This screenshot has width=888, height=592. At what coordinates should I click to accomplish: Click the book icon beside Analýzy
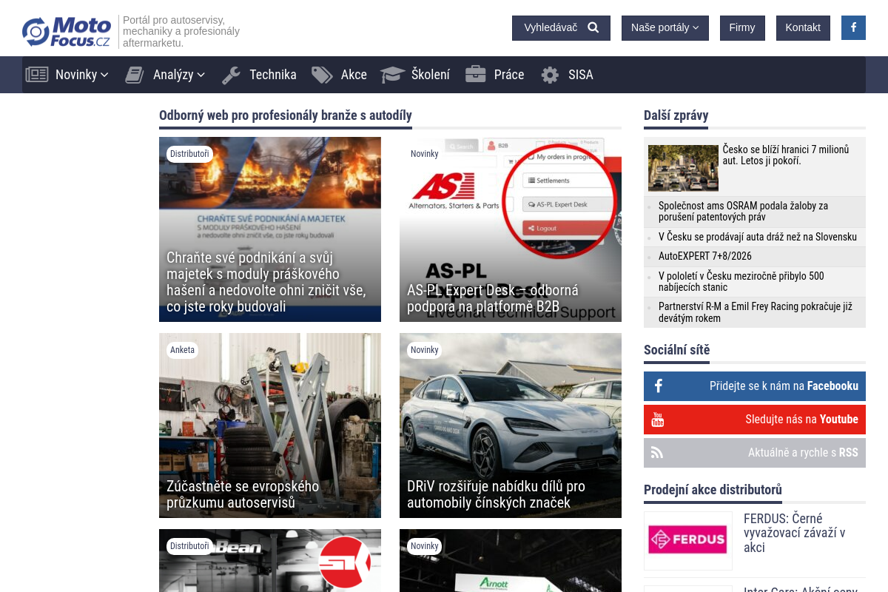point(134,74)
